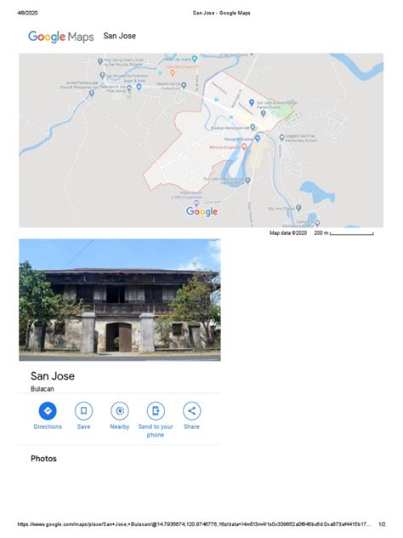Screen dimensions: 403x538
Task: Click the San Jose place title
Action: [53, 376]
